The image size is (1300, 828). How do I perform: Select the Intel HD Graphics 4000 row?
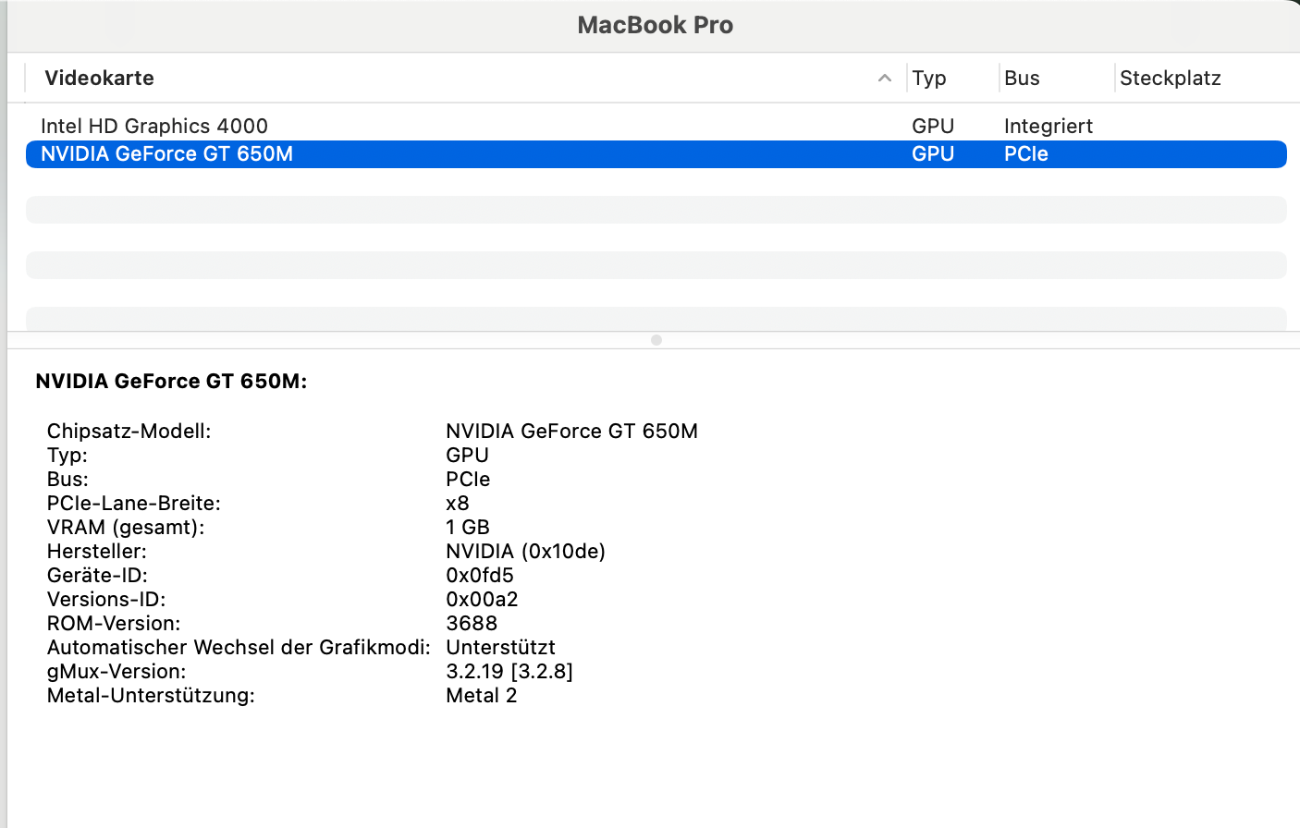pyautogui.click(x=656, y=126)
